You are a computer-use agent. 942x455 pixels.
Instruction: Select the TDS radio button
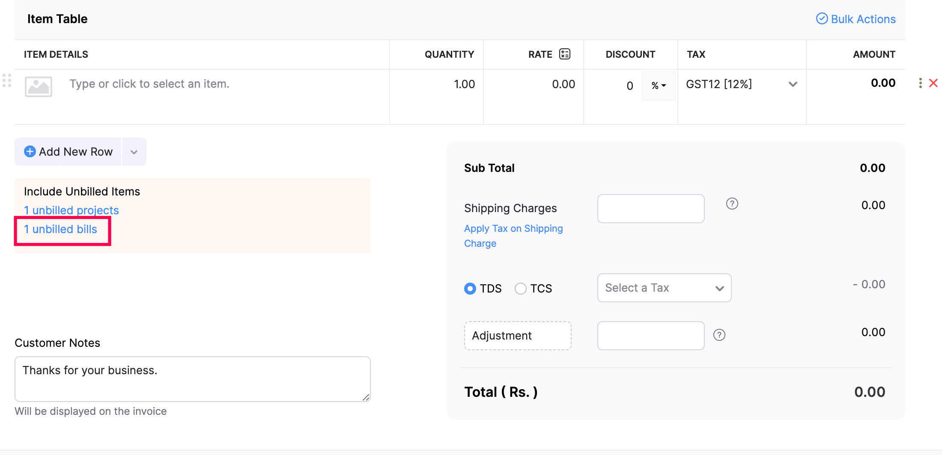click(x=470, y=289)
